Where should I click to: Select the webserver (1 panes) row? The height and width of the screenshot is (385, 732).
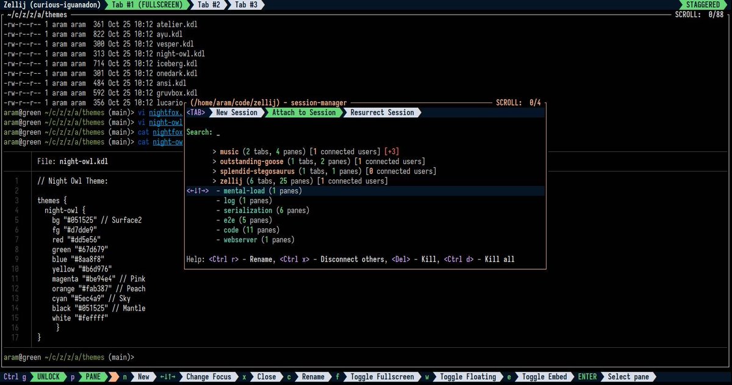pyautogui.click(x=255, y=240)
